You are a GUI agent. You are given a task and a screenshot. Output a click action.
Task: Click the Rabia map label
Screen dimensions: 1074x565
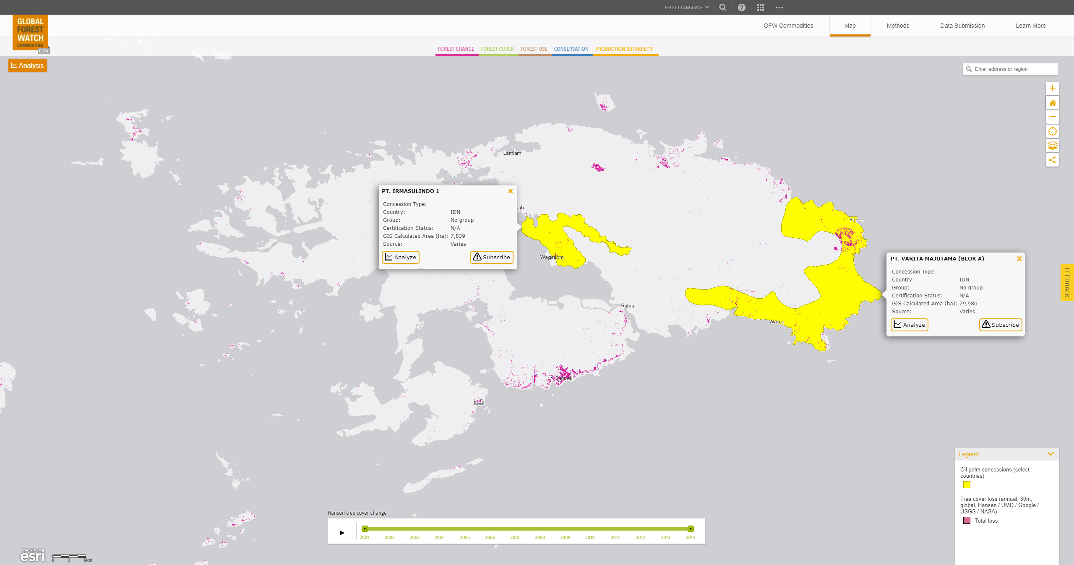(x=628, y=306)
